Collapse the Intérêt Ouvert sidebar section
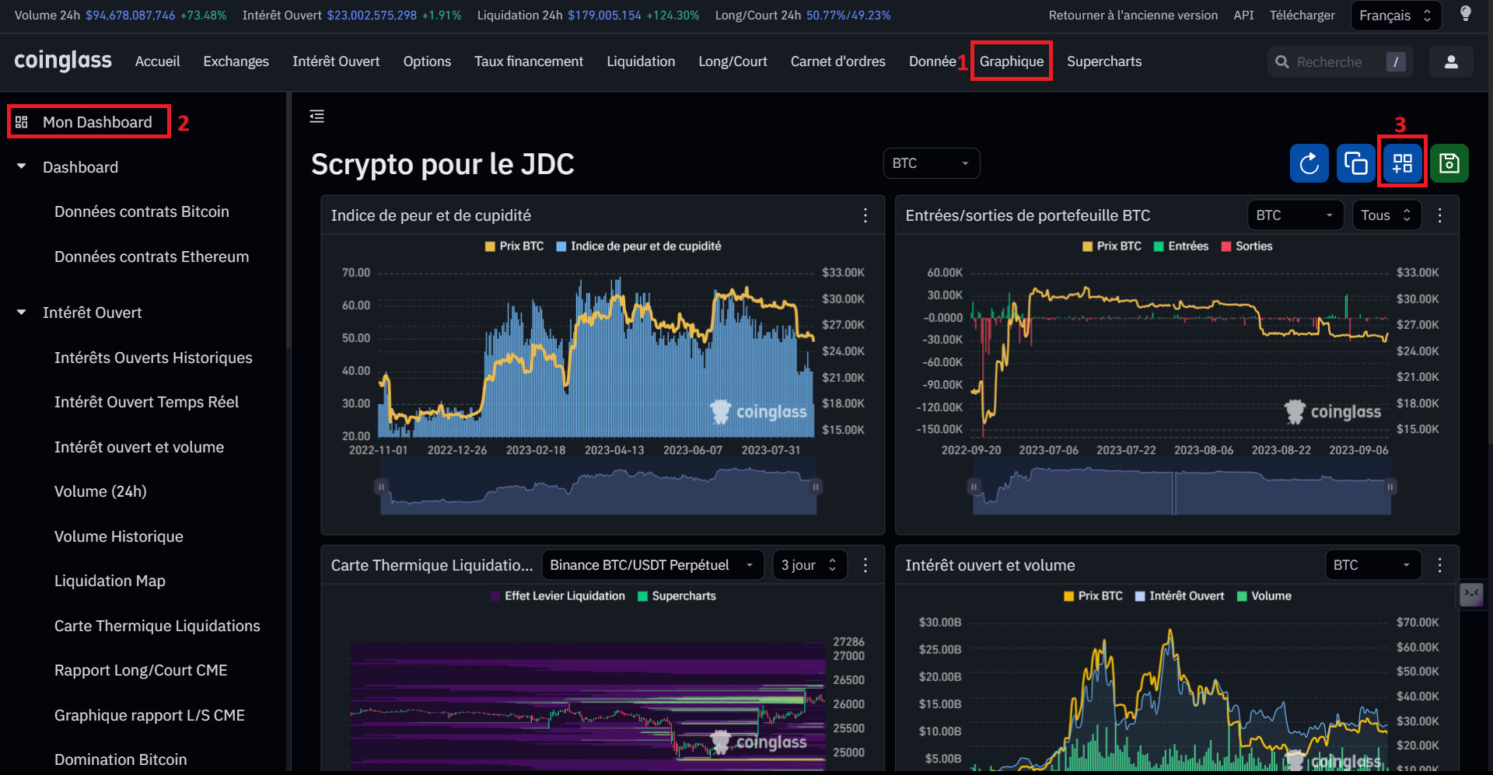Screen dimensions: 1493x775 22,312
